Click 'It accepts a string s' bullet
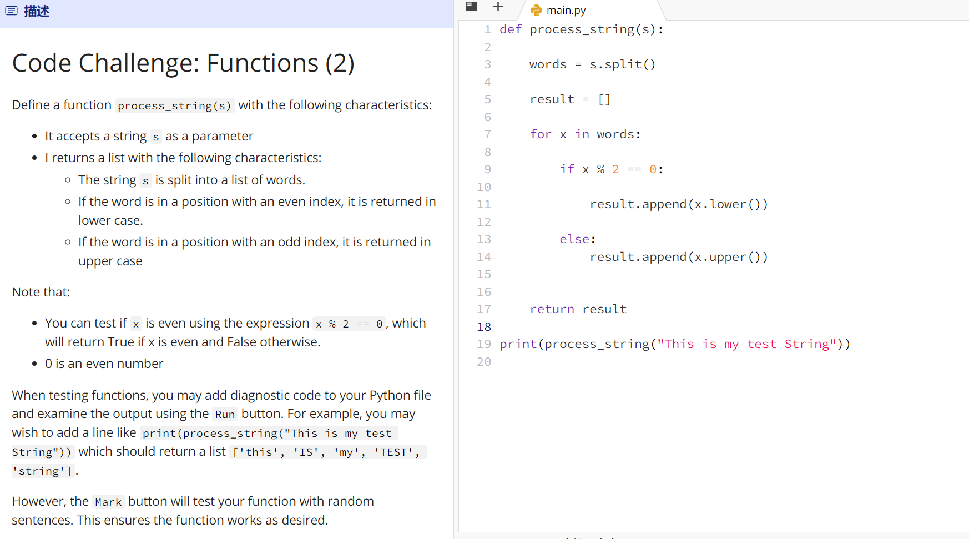The image size is (969, 539). 149,136
